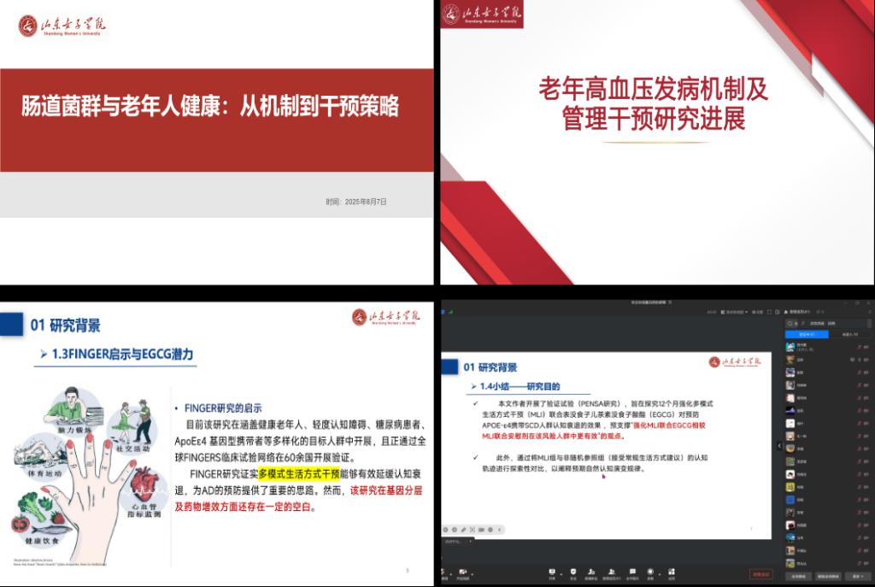Screen dimensions: 875x587
Task: Open the manage members icon in toolbar
Action: (x=612, y=573)
